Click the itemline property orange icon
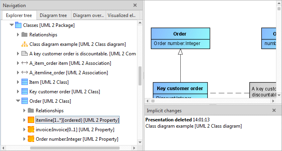This screenshot has width=282, height=151. pyautogui.click(x=31, y=120)
